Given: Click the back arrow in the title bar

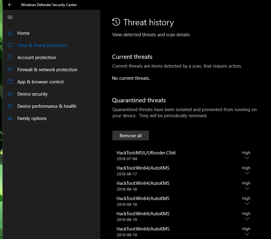Looking at the screenshot, I should (x=10, y=5).
